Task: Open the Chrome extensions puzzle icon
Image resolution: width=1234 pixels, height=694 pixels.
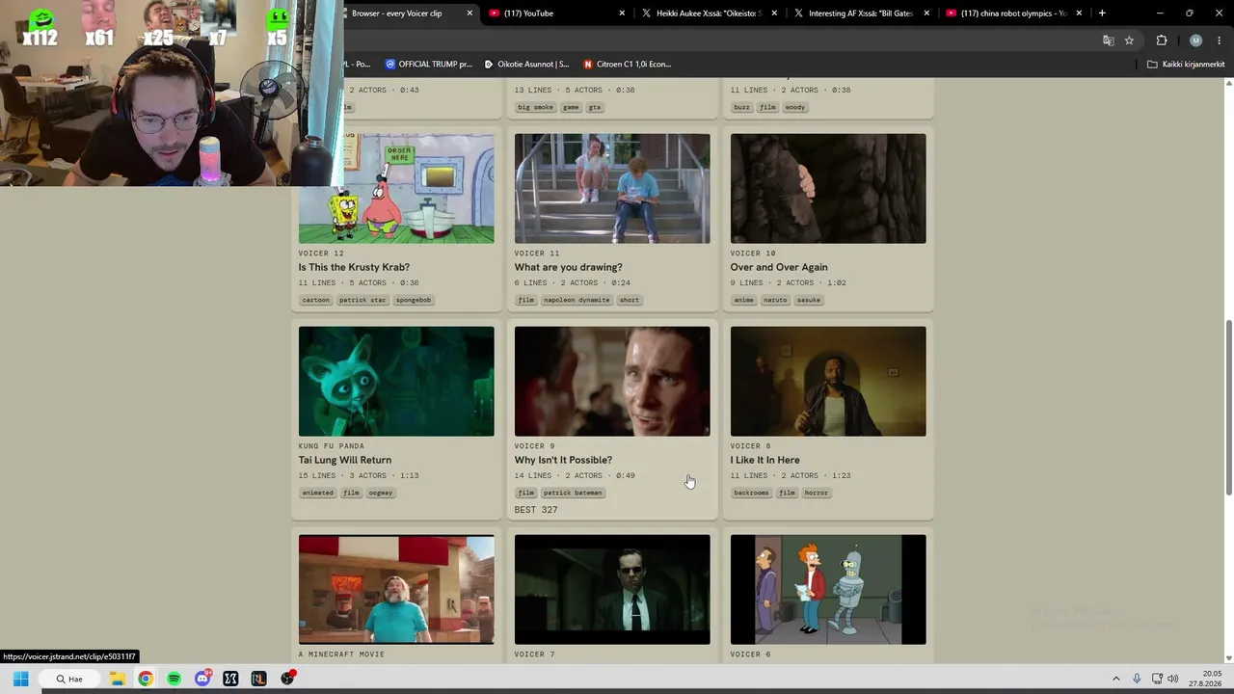Action: [x=1162, y=40]
